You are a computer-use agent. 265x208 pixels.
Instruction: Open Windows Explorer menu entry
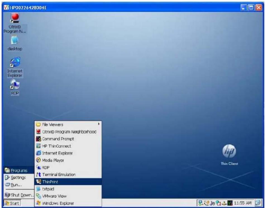click(68, 203)
